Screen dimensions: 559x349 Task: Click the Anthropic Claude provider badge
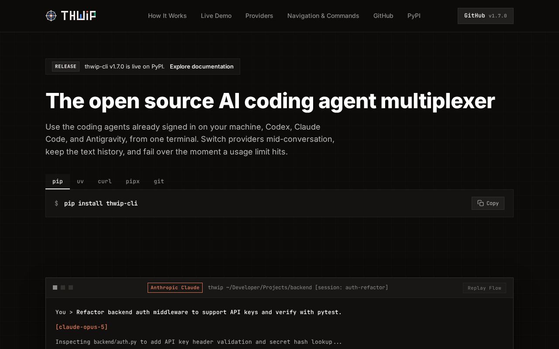click(x=175, y=287)
